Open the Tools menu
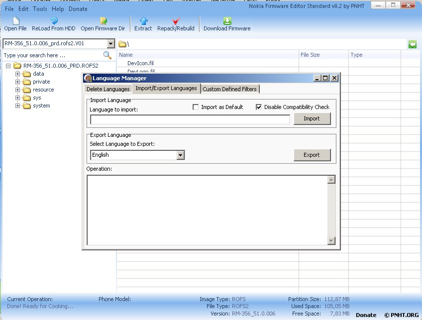This screenshot has width=422, height=320. 40,9
